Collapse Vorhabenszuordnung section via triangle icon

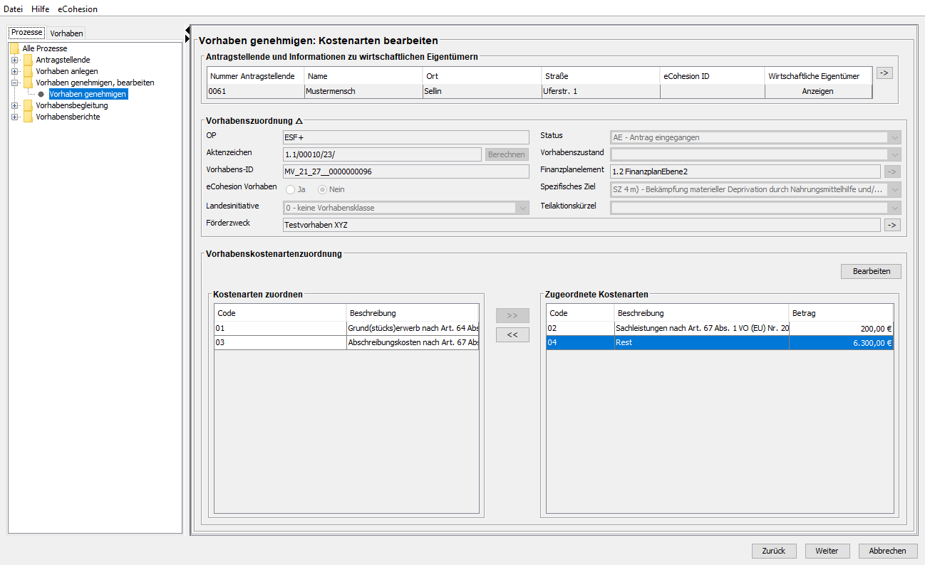tap(299, 121)
